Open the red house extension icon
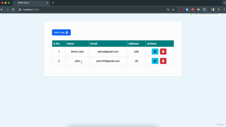The image size is (226, 127). 193,10
